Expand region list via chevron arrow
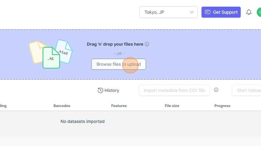Viewport: 261px width, 146px height. [192, 12]
